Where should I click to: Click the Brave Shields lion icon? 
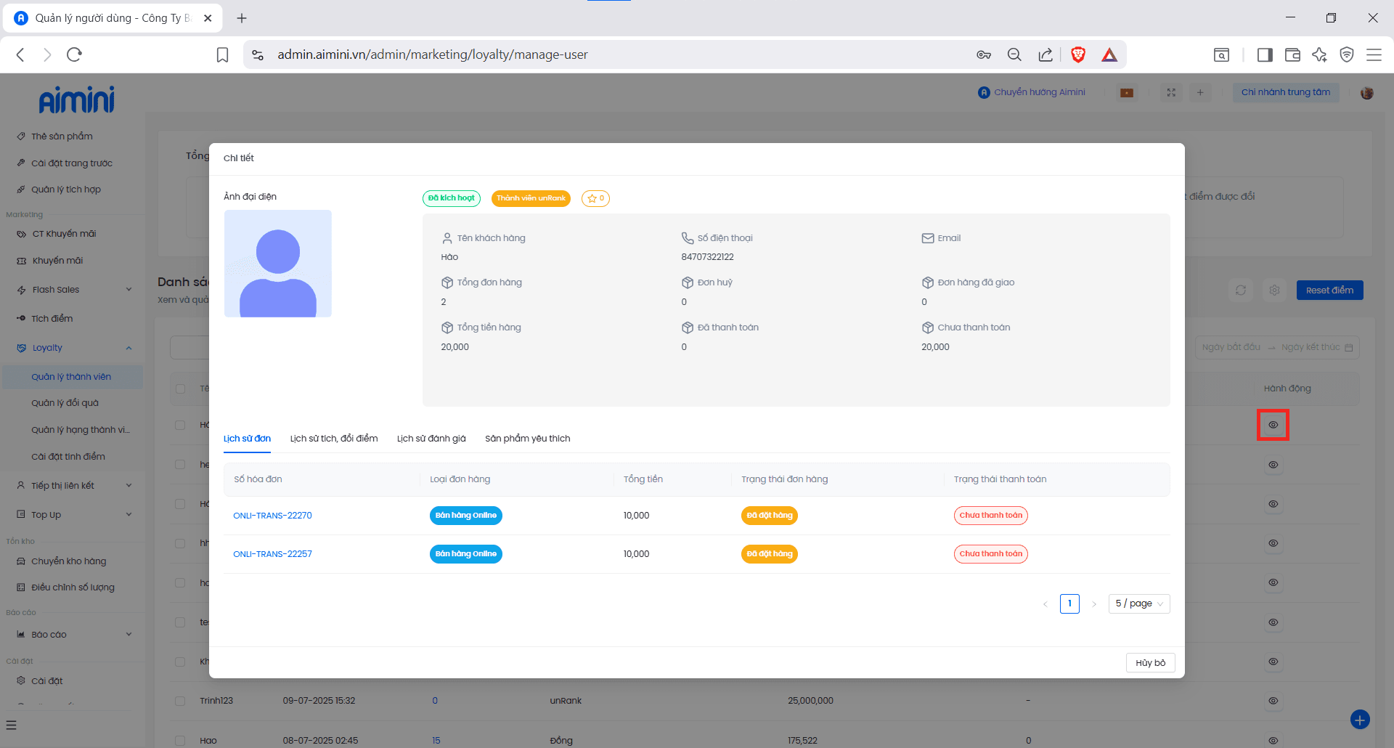click(x=1078, y=54)
